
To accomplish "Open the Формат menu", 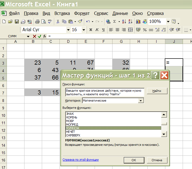I will 82,13.
